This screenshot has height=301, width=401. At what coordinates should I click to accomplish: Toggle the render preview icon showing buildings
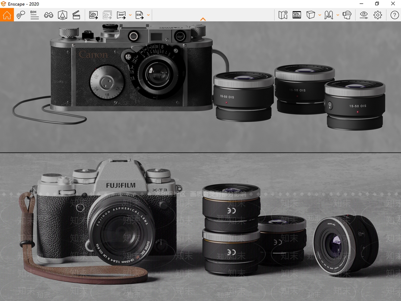pos(297,15)
